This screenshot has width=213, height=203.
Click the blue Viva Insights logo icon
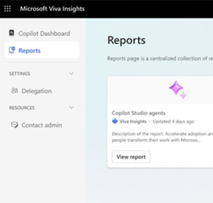(115, 121)
